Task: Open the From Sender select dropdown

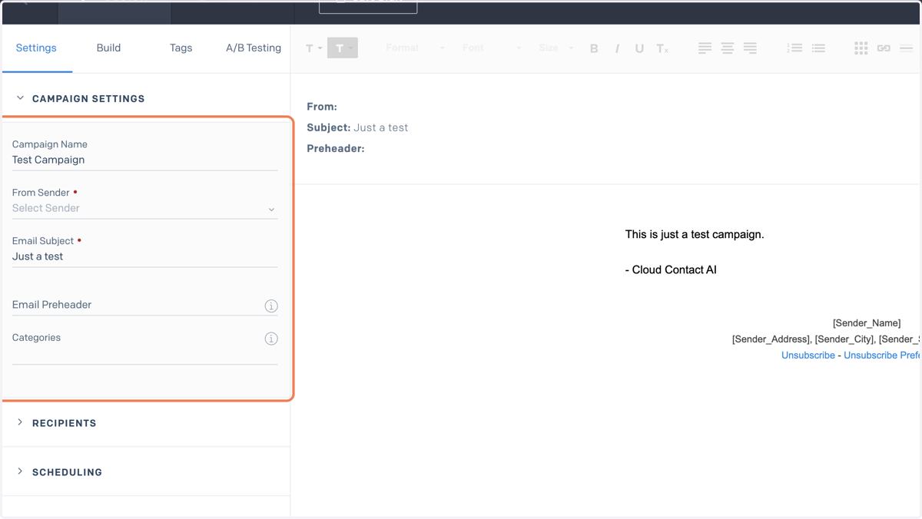Action: click(x=144, y=209)
